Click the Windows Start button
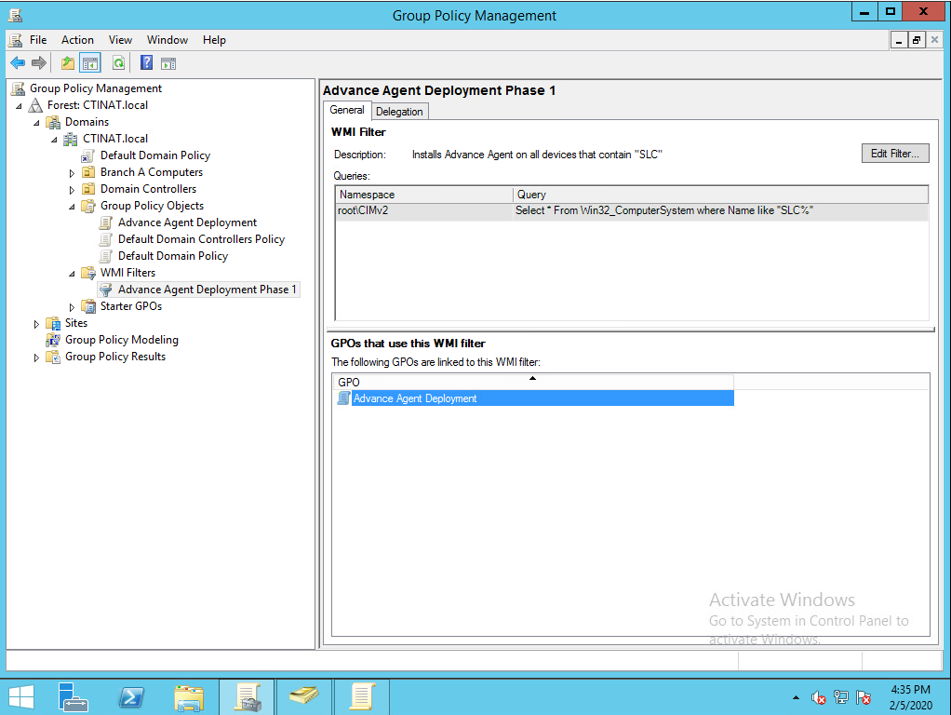Screen dimensions: 951x715 pos(20,696)
